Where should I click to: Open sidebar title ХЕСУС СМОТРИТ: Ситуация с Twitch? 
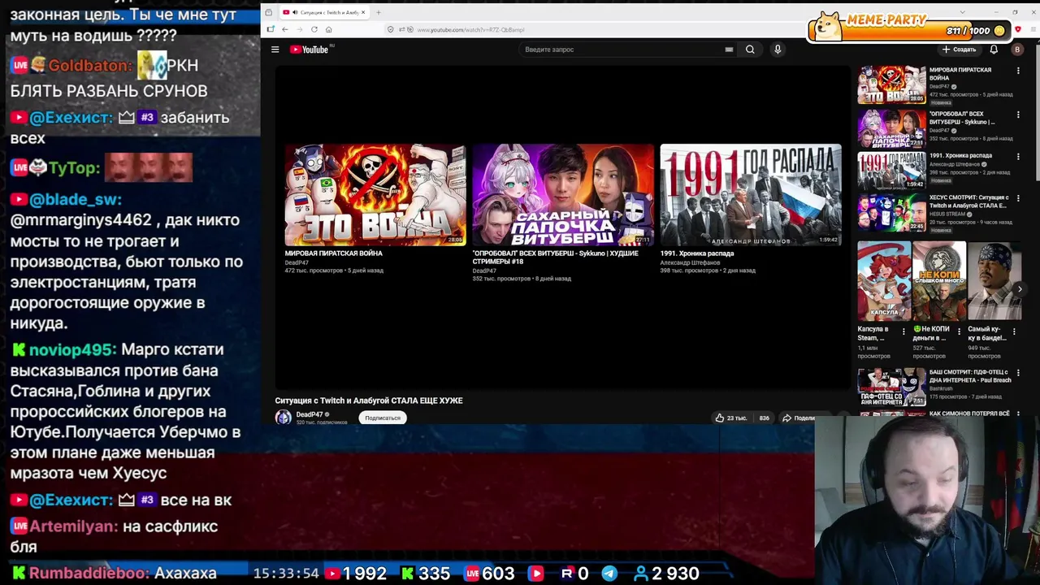tap(969, 201)
